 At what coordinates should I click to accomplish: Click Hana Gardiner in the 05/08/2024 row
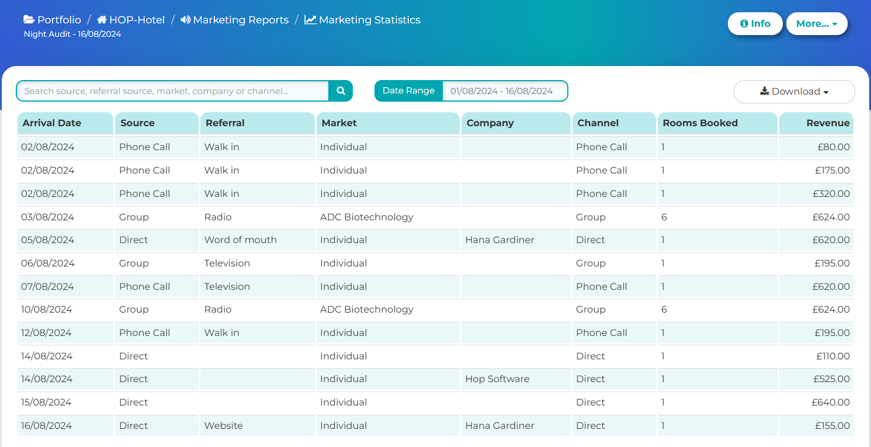(516, 240)
